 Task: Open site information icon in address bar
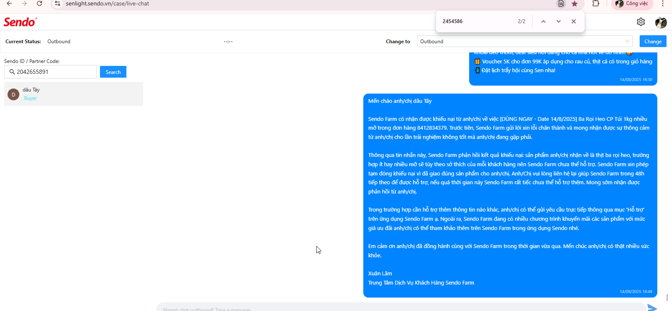point(58,3)
